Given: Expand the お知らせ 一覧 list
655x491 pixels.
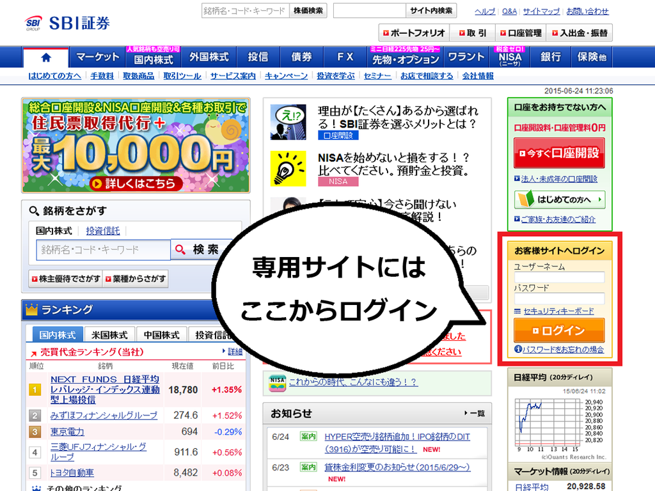Looking at the screenshot, I should click(x=475, y=414).
